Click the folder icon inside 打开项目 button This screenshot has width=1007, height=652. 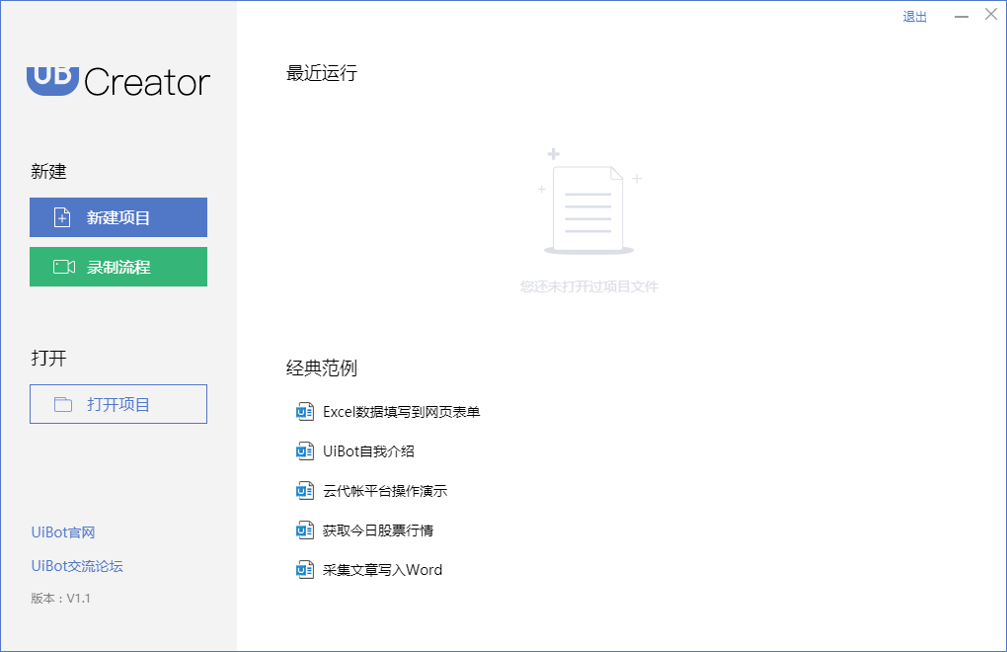pos(62,403)
